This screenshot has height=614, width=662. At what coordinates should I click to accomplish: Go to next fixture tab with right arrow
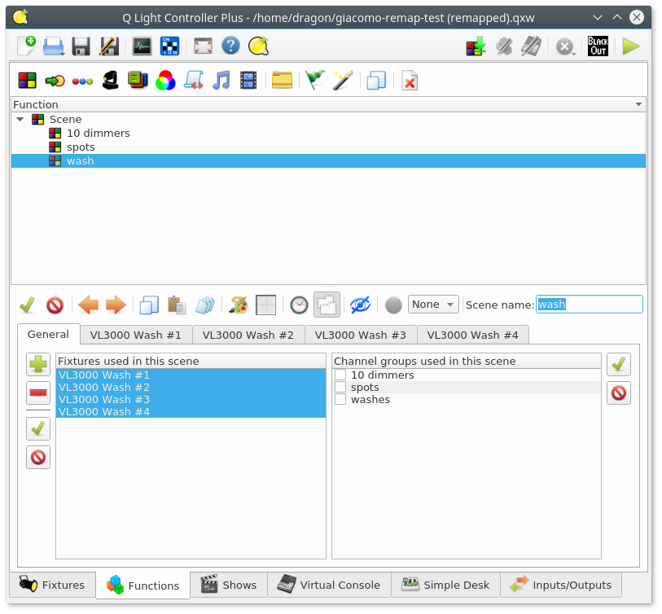pyautogui.click(x=116, y=305)
